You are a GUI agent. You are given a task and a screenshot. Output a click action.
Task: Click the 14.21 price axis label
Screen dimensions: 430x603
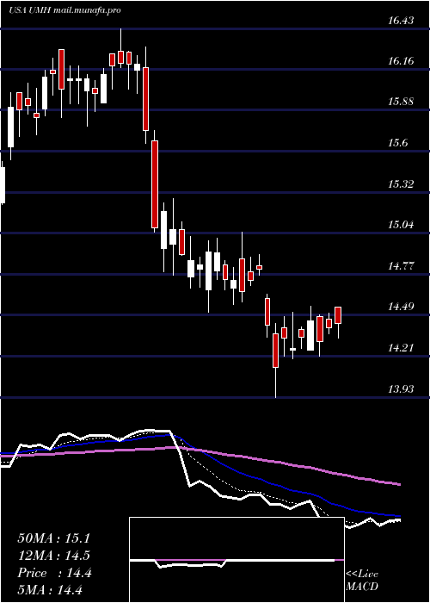[x=401, y=348]
